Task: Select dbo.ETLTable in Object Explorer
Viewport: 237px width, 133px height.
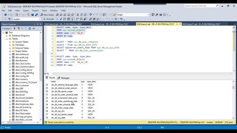Action: click(21, 110)
